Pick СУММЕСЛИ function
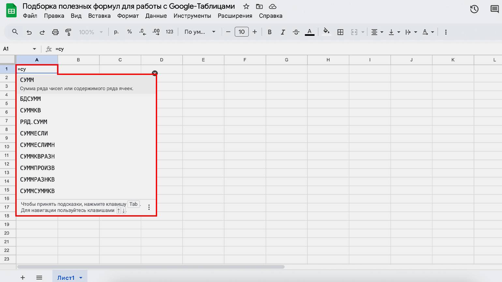The width and height of the screenshot is (502, 282). coord(86,133)
